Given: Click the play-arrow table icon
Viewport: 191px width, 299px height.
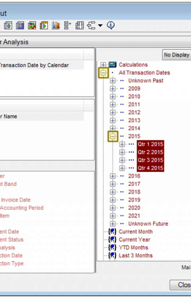Looking at the screenshot, I should 44,26.
